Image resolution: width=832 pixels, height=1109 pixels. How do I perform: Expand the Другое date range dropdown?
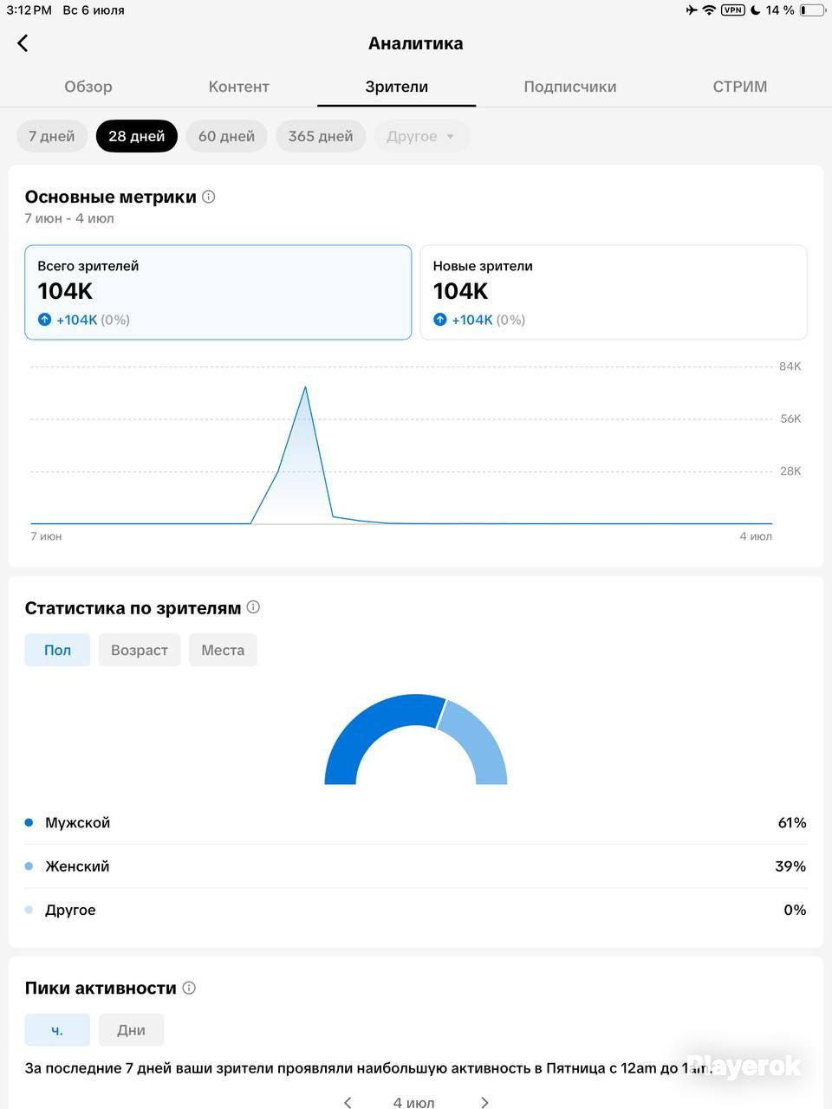(421, 136)
